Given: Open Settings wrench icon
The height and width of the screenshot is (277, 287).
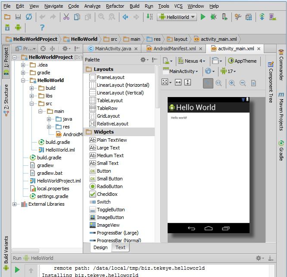Looking at the screenshot, I should coord(238,17).
